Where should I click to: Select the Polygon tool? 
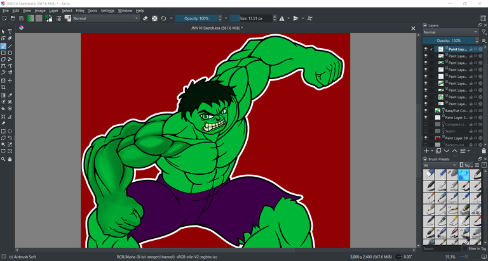point(3,60)
